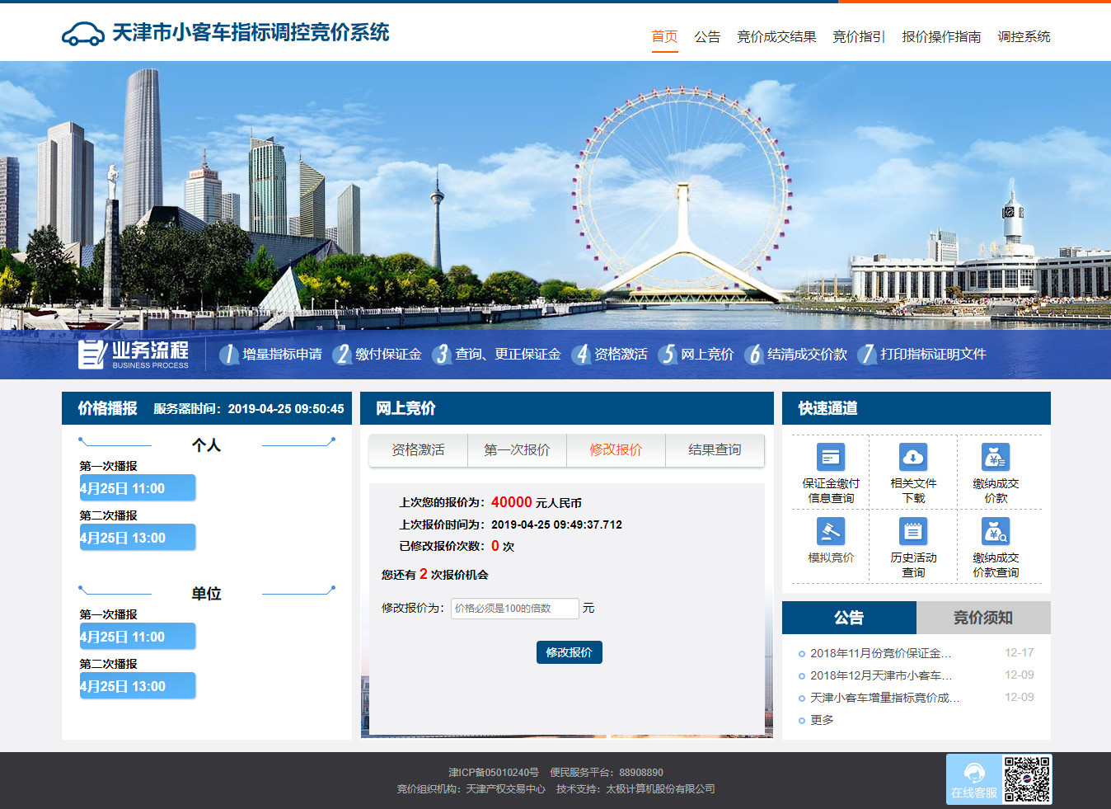Switch to 资格激活 tab
This screenshot has height=809, width=1111.
click(418, 450)
